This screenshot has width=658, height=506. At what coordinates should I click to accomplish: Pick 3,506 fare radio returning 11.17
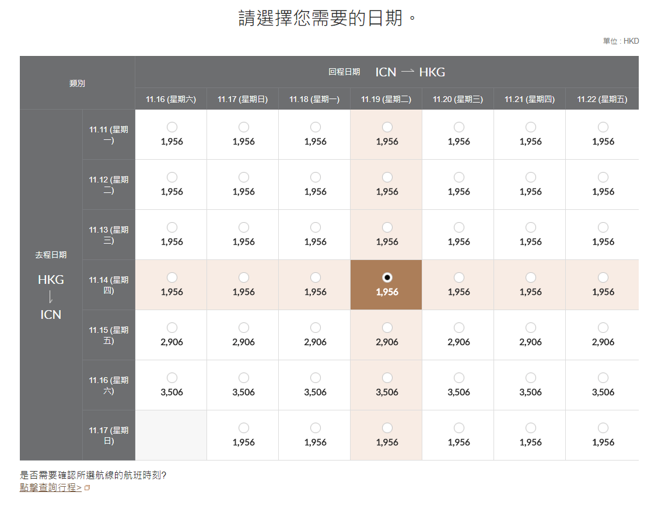(244, 378)
